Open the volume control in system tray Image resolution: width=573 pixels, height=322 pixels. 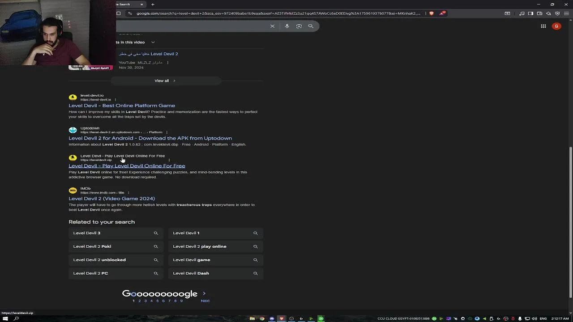[x=535, y=318]
